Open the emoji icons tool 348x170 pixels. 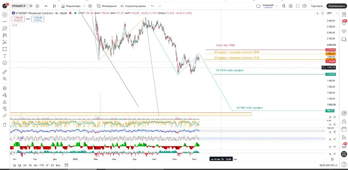[x=5, y=63]
